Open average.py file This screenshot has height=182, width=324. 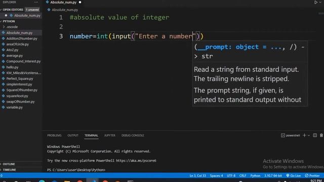coord(14,56)
